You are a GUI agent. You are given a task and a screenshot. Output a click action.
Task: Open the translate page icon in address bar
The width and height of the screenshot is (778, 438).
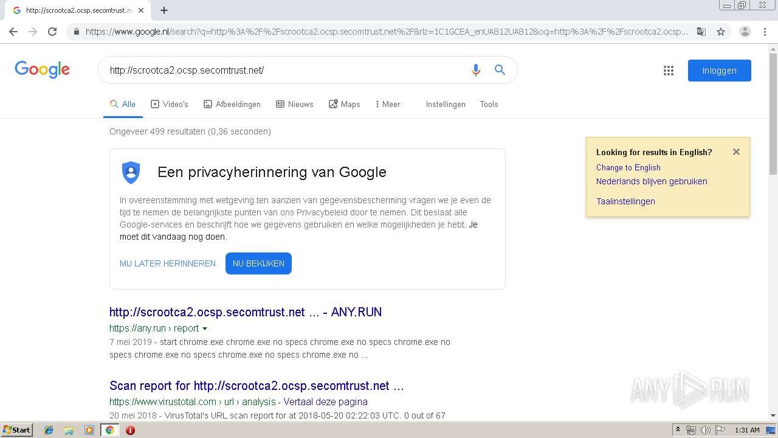(701, 32)
